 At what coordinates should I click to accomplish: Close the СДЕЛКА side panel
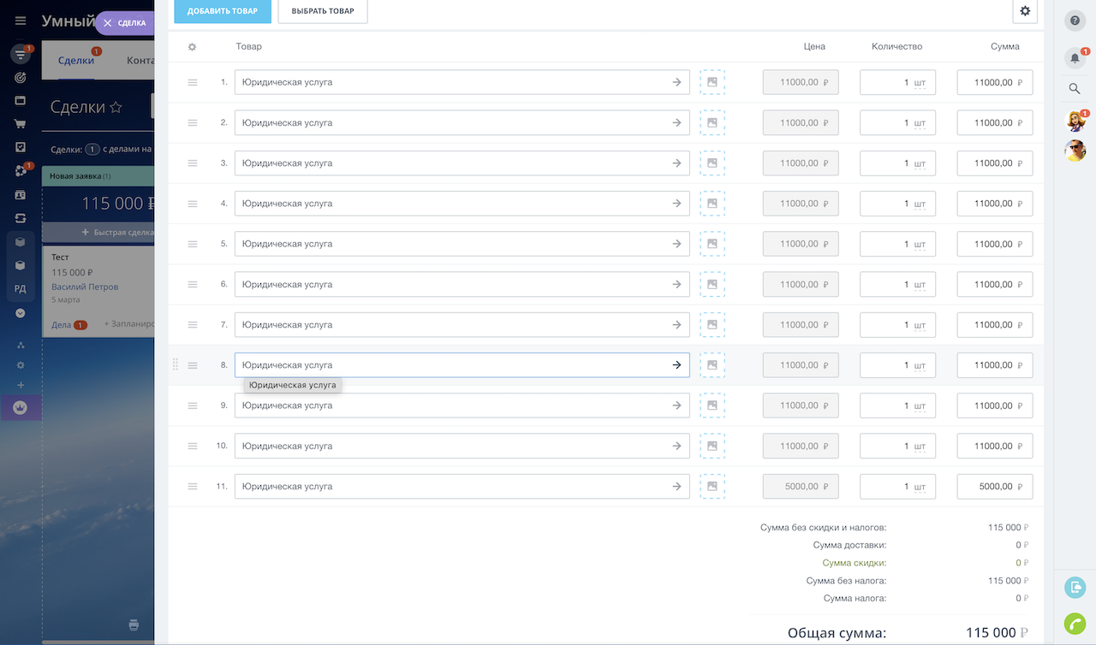pos(108,23)
